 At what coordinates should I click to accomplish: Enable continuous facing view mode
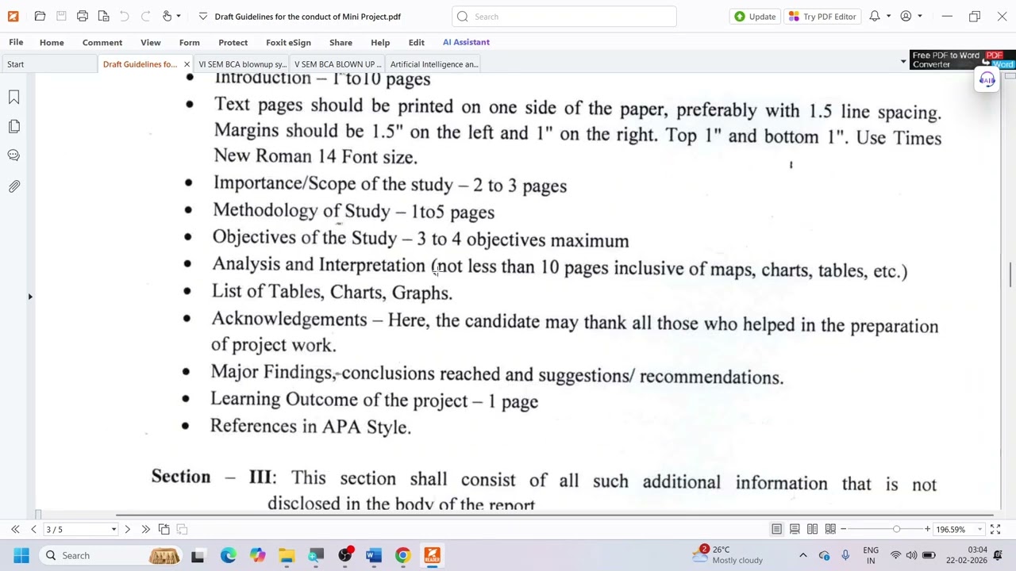(x=830, y=529)
